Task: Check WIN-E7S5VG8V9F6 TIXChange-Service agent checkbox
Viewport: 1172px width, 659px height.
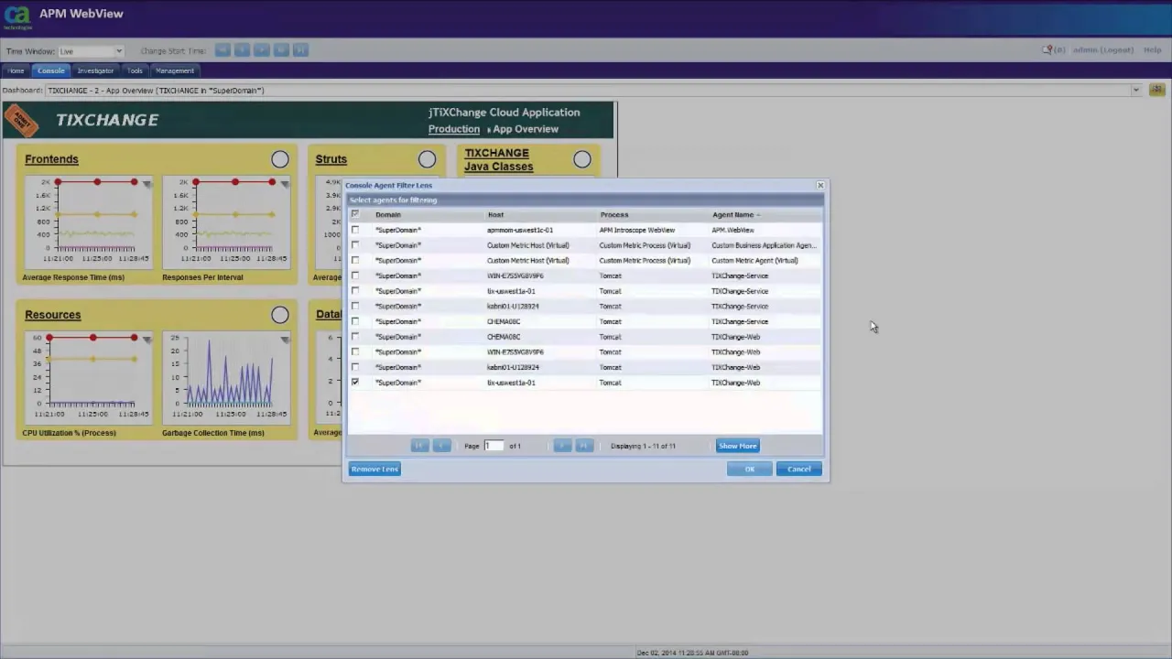Action: click(x=355, y=275)
